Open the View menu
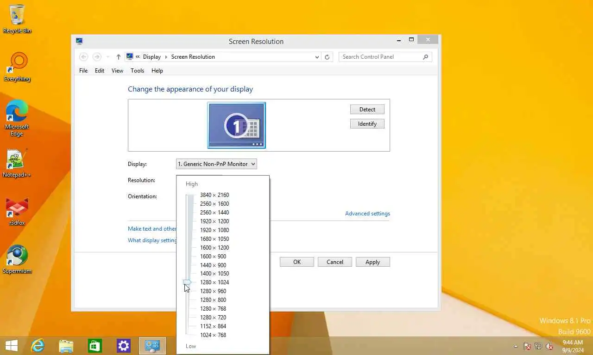This screenshot has height=355, width=593. (x=117, y=71)
